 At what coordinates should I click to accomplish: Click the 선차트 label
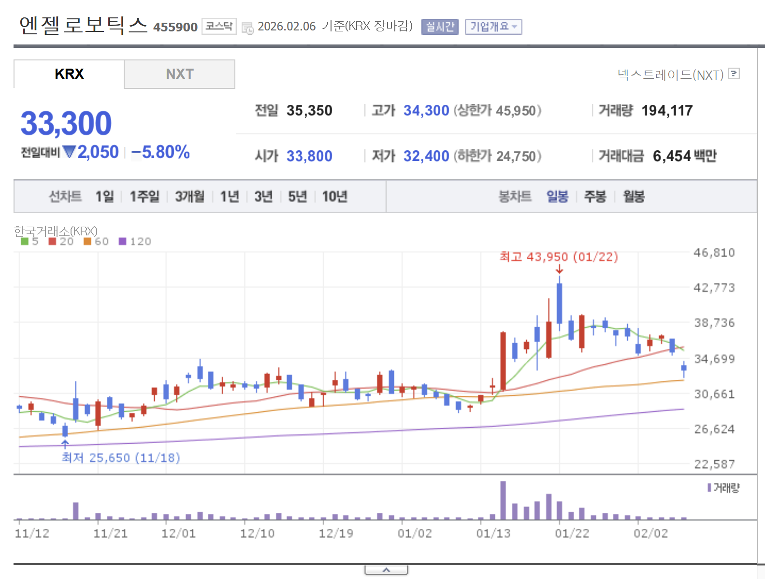pyautogui.click(x=65, y=197)
